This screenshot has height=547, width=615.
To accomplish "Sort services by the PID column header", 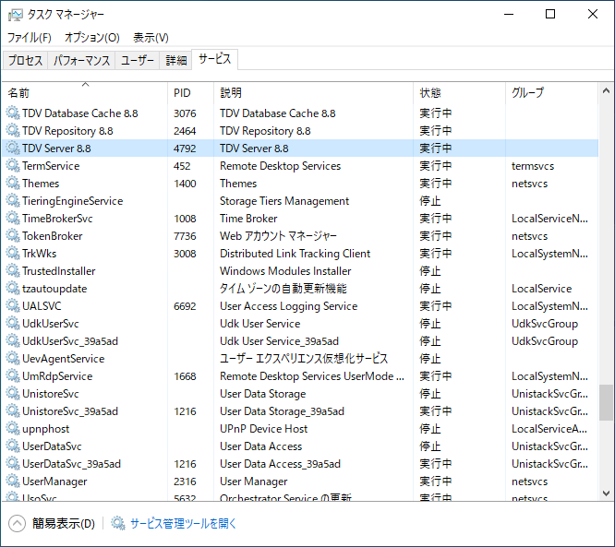I will (190, 93).
